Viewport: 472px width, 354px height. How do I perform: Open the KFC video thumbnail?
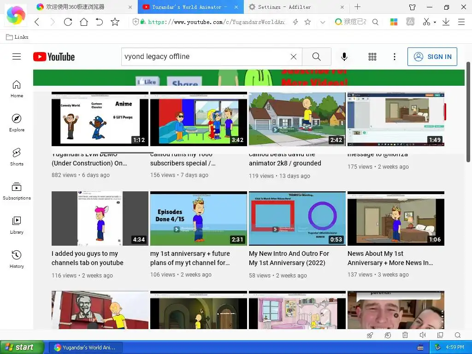click(x=100, y=310)
